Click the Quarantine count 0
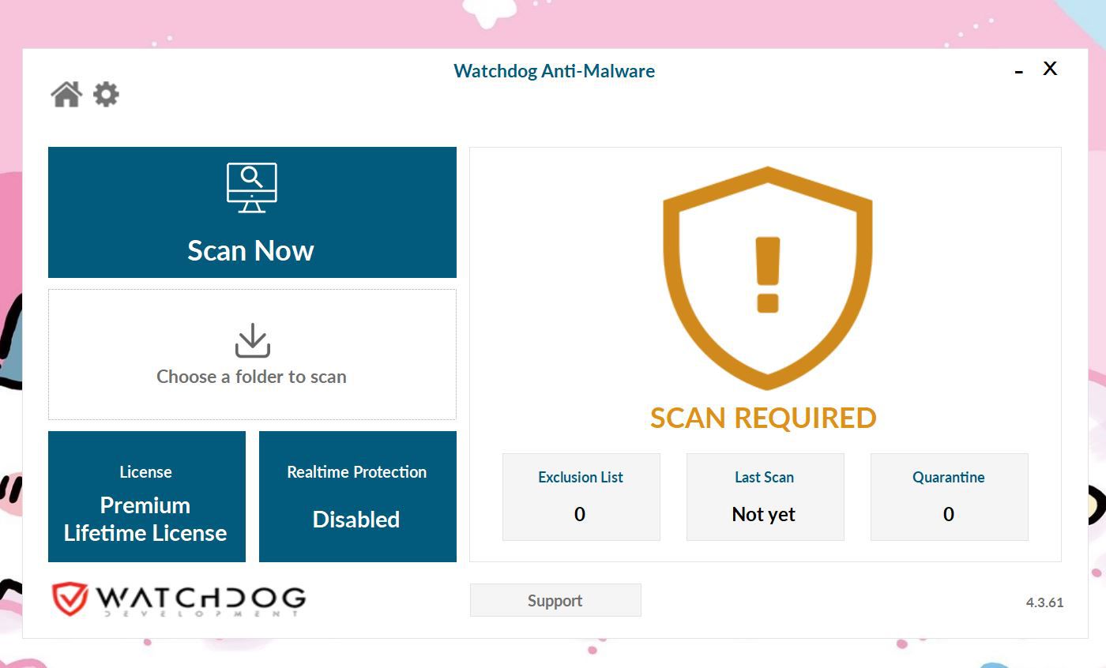 949,514
